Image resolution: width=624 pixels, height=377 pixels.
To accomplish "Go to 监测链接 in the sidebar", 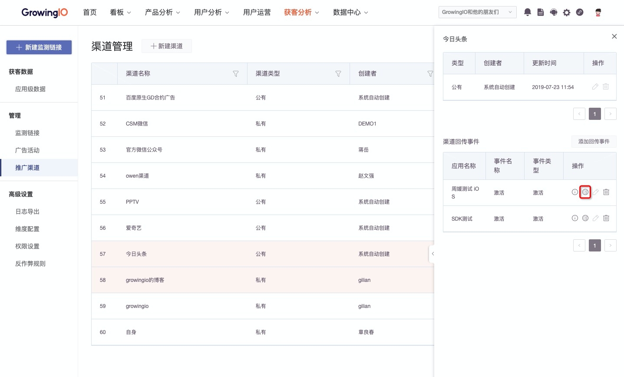I will (x=27, y=133).
